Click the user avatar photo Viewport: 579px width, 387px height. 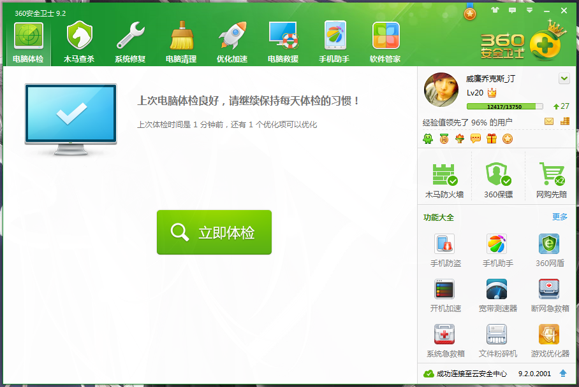point(441,90)
